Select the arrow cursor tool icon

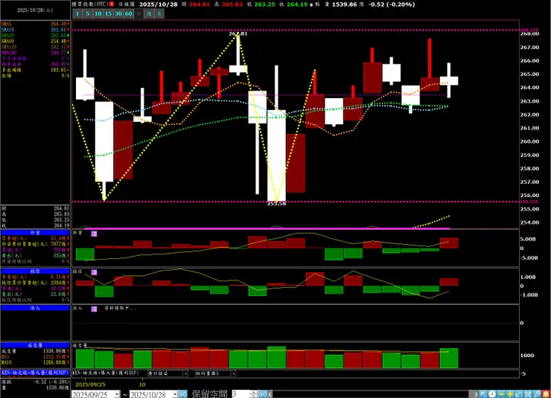pyautogui.click(x=483, y=394)
